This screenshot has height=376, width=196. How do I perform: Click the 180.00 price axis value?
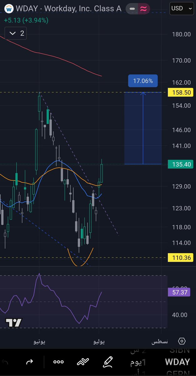181,34
